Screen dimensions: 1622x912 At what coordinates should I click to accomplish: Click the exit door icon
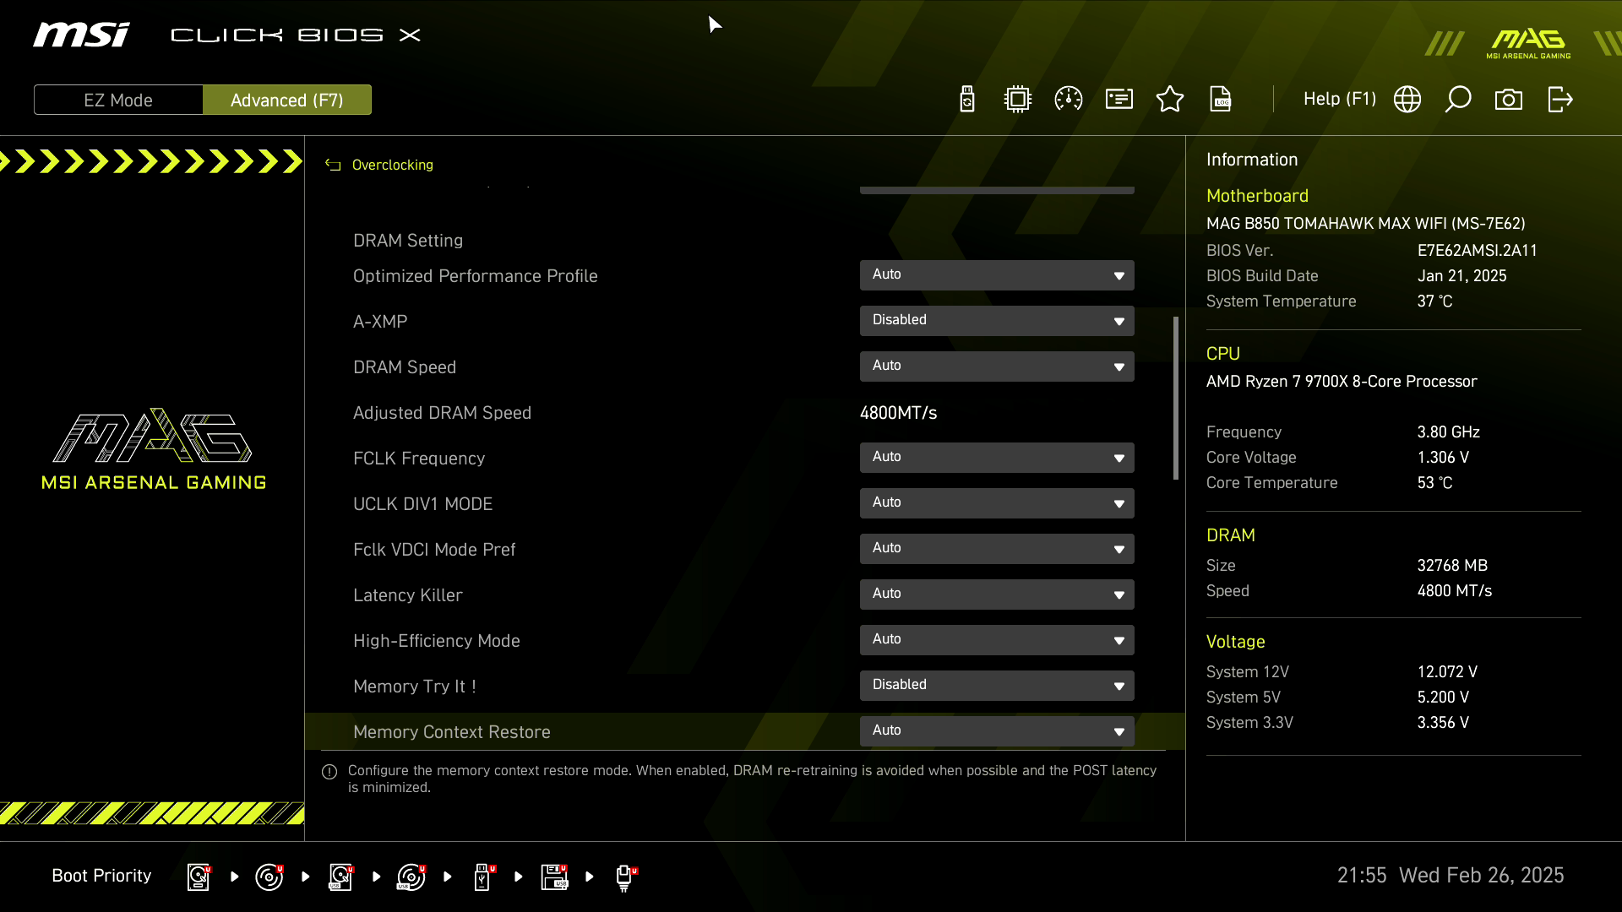tap(1559, 100)
